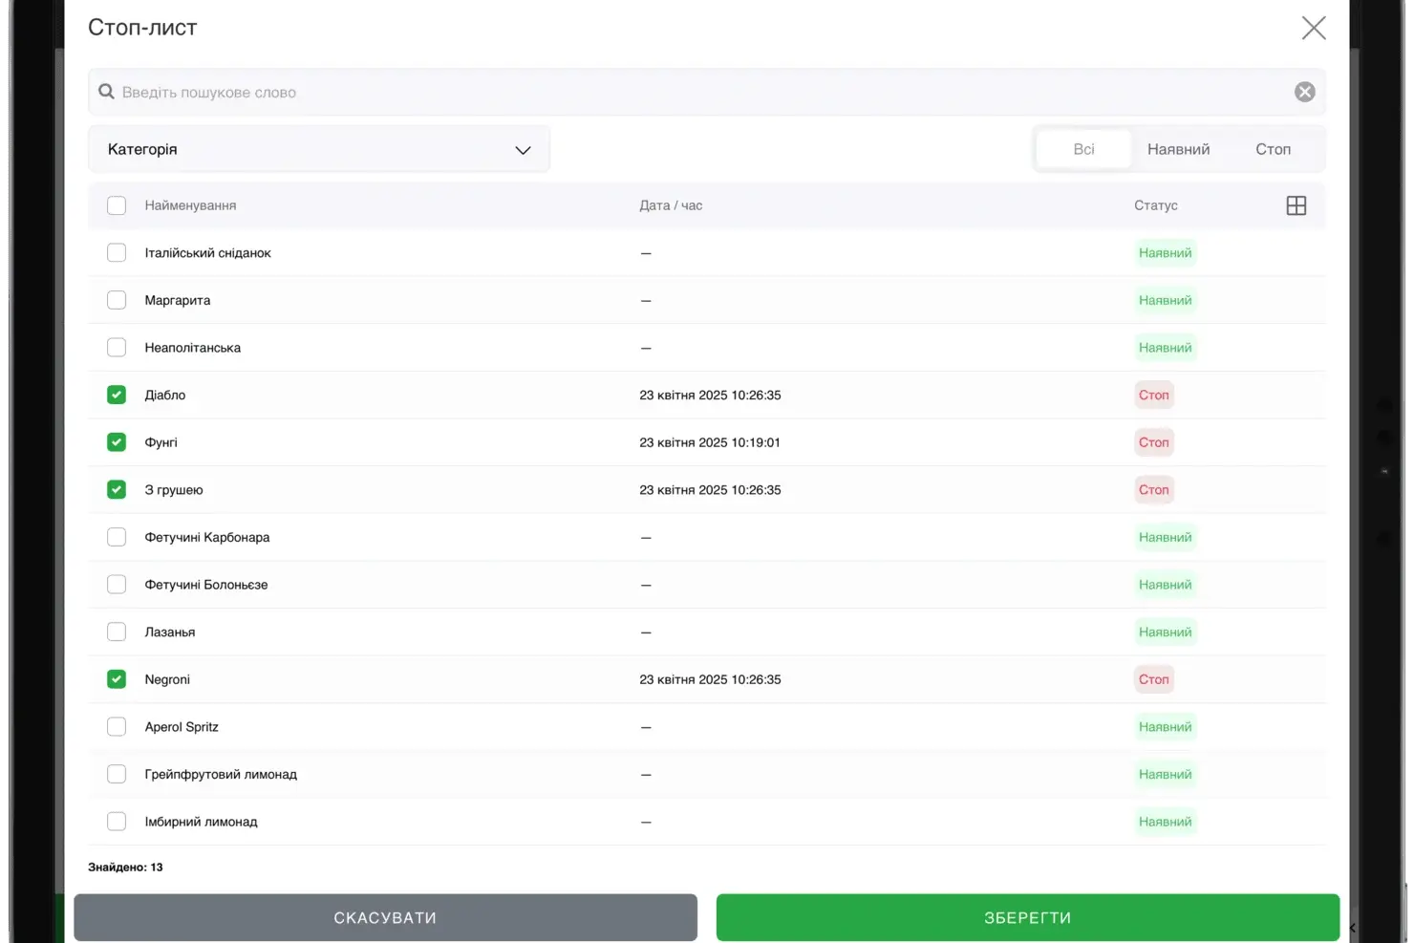Viewport: 1414px width, 943px height.
Task: Check the Фетучині Карбонара checkbox
Action: point(117,537)
